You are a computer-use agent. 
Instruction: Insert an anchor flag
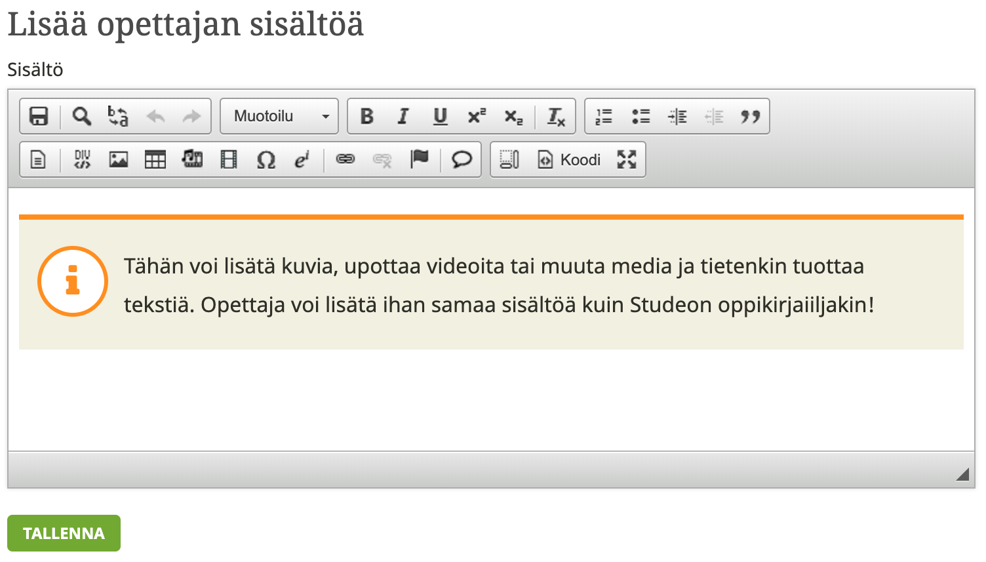[x=420, y=159]
